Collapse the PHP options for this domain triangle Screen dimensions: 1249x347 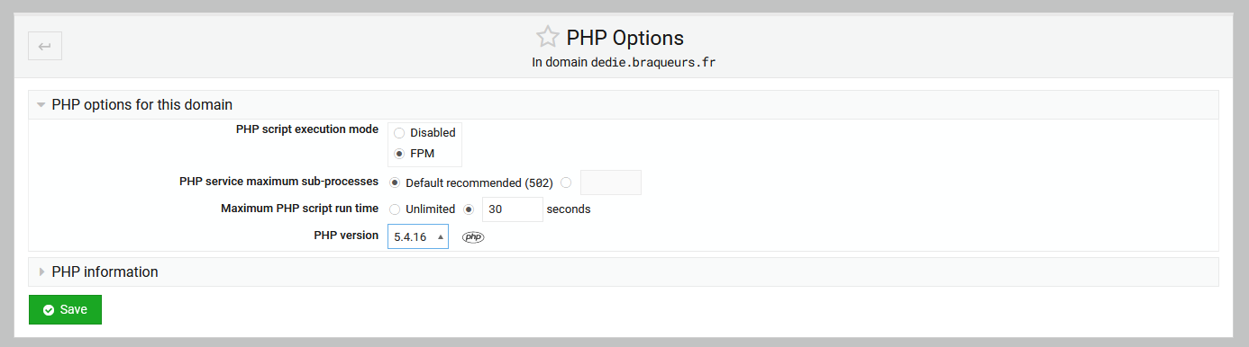(x=41, y=104)
